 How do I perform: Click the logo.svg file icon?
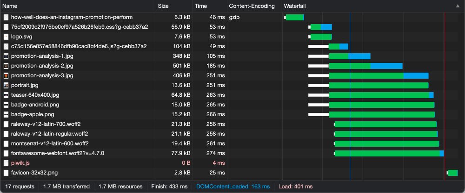[6, 37]
